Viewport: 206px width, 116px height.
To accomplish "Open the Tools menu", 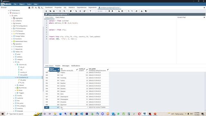I will [x=29, y=4].
